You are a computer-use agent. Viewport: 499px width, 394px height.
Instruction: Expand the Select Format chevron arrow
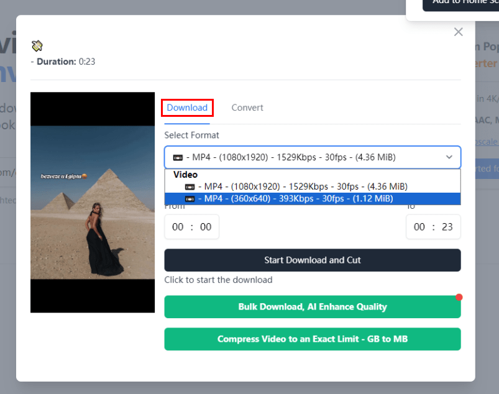pos(449,157)
